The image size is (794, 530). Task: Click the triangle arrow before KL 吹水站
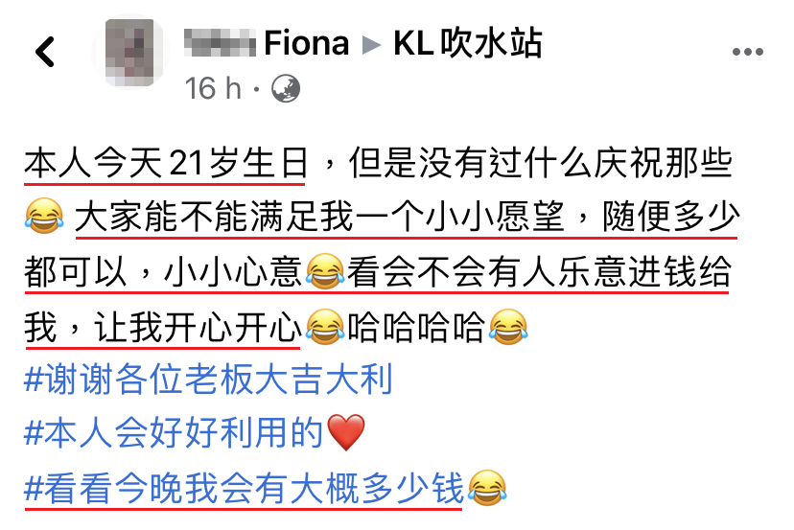click(x=372, y=44)
